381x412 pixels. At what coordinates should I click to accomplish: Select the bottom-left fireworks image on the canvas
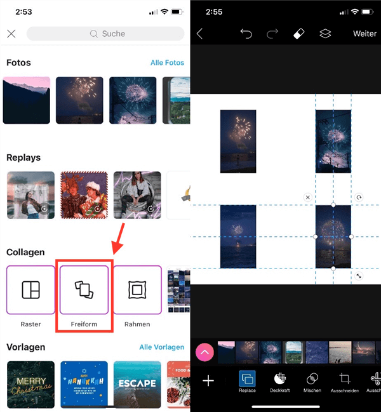click(238, 237)
